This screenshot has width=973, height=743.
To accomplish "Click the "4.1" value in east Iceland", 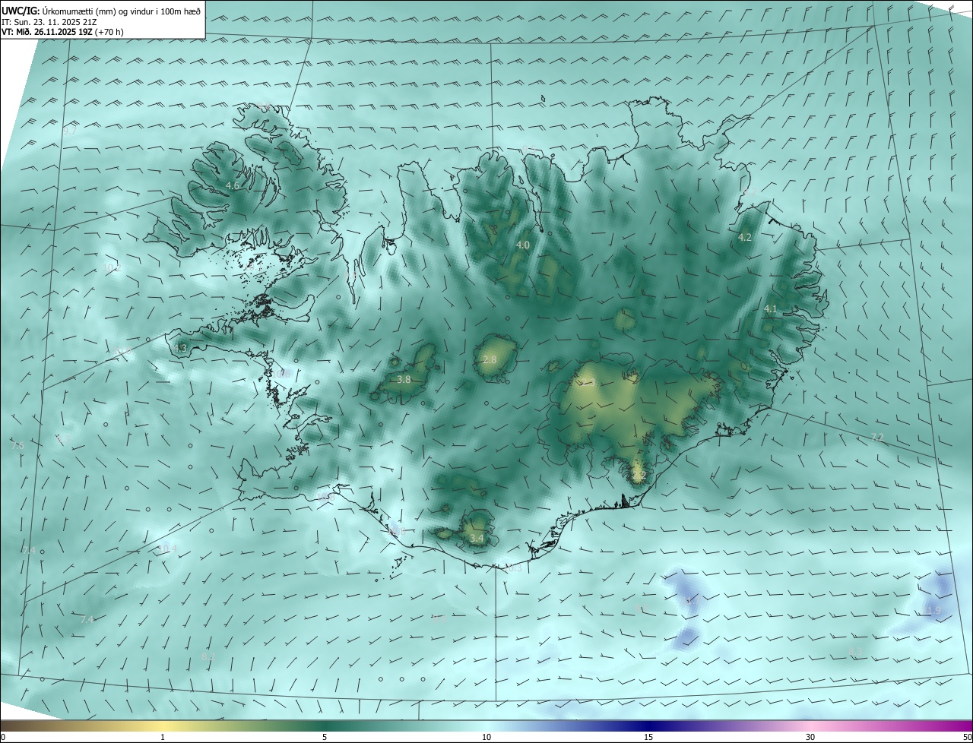I will tap(771, 308).
